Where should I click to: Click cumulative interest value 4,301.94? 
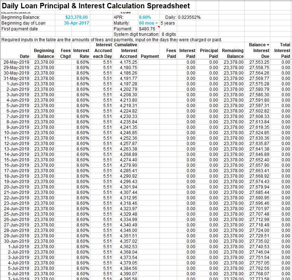tap(128, 187)
